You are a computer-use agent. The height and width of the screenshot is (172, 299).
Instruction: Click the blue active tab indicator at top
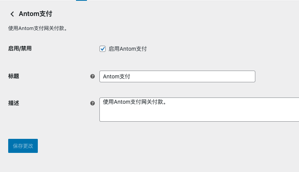point(81,0)
